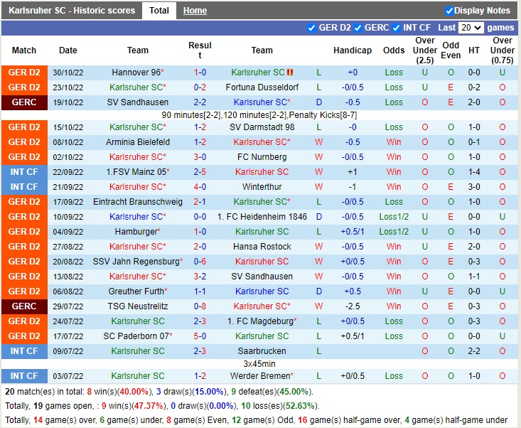Click the red card icon beside Karlsruher SC

(x=290, y=73)
